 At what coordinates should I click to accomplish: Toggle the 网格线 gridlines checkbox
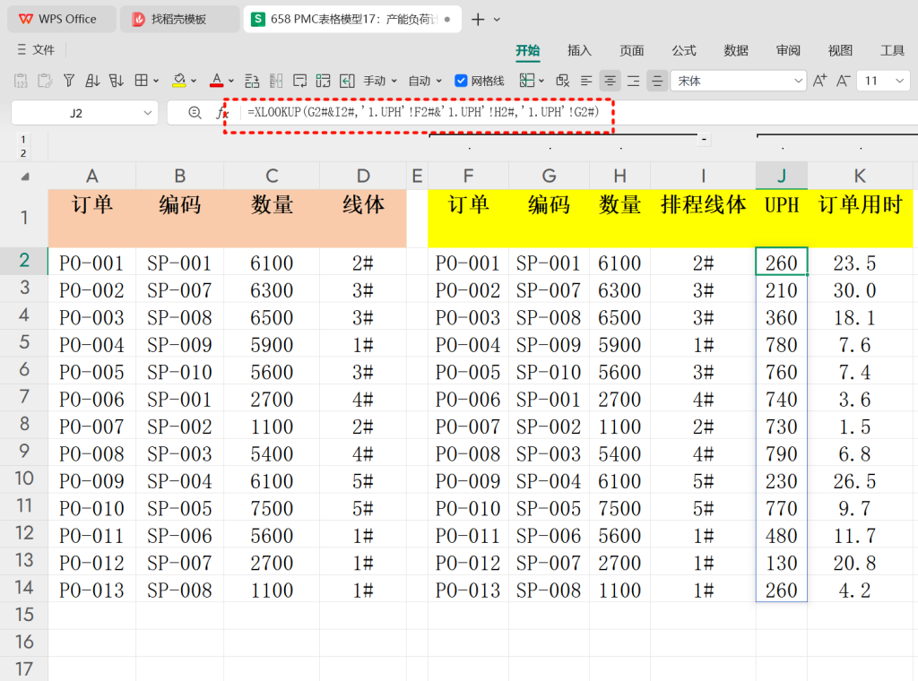[461, 81]
